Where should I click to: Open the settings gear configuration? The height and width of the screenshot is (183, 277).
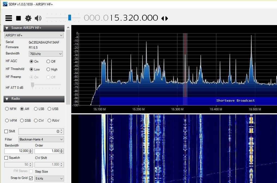coord(28,18)
